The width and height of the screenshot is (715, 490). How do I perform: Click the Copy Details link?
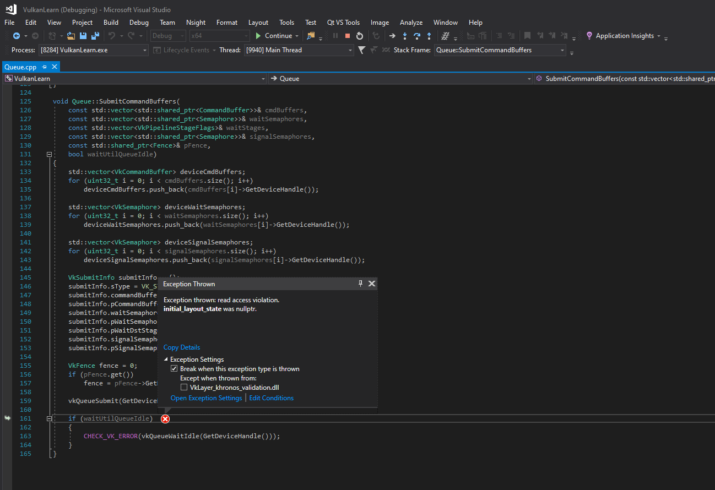(181, 347)
